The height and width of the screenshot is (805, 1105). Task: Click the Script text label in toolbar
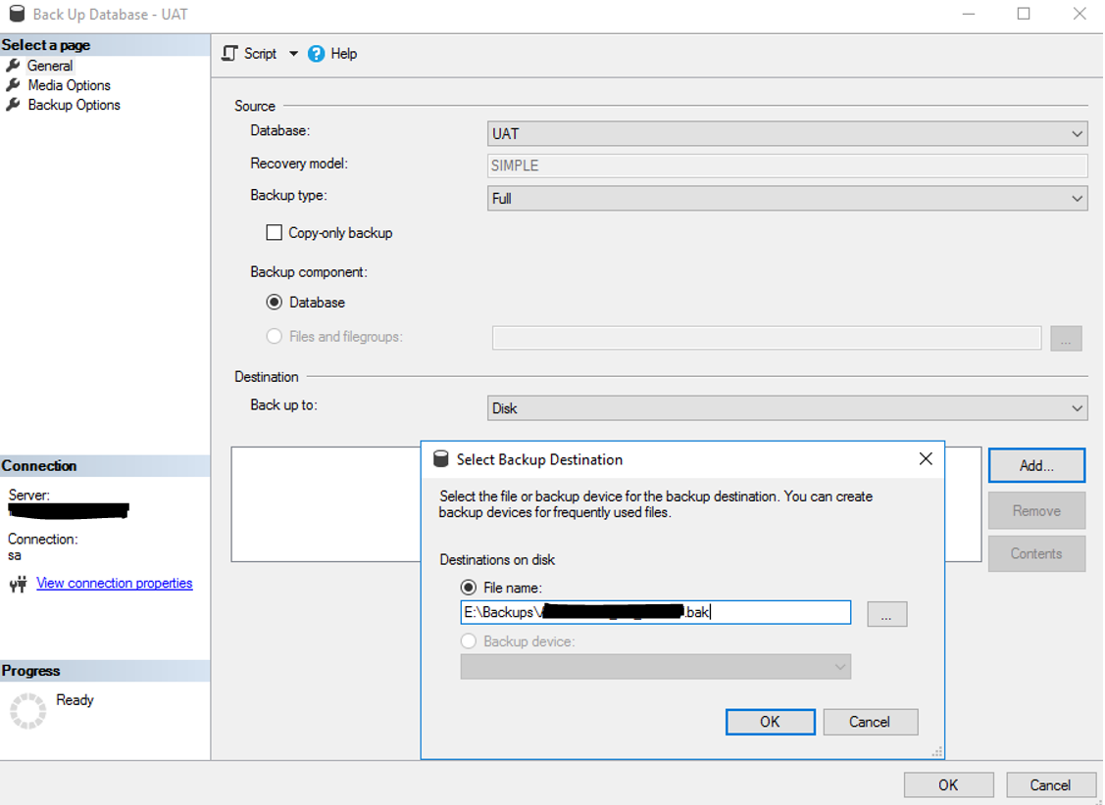pyautogui.click(x=260, y=54)
